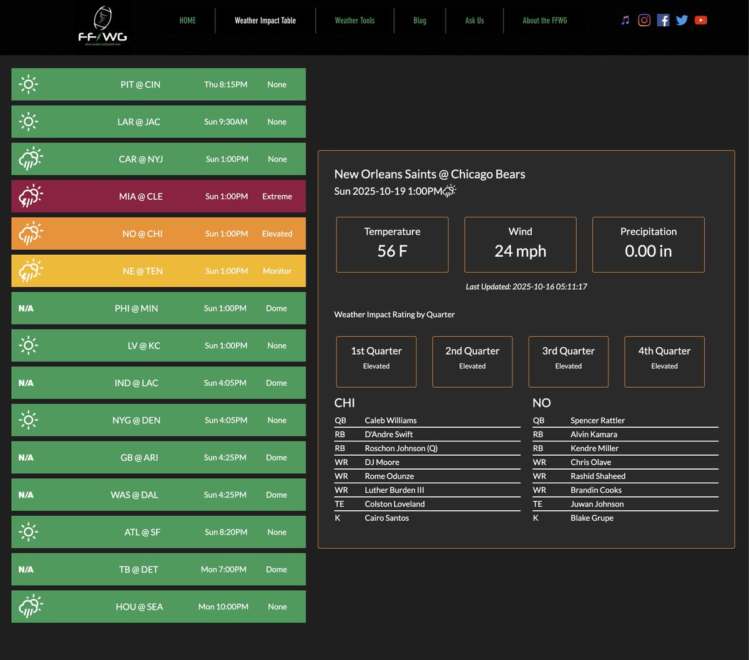
Task: Click N/A icon on PHI @ MIN row
Action: click(x=26, y=308)
